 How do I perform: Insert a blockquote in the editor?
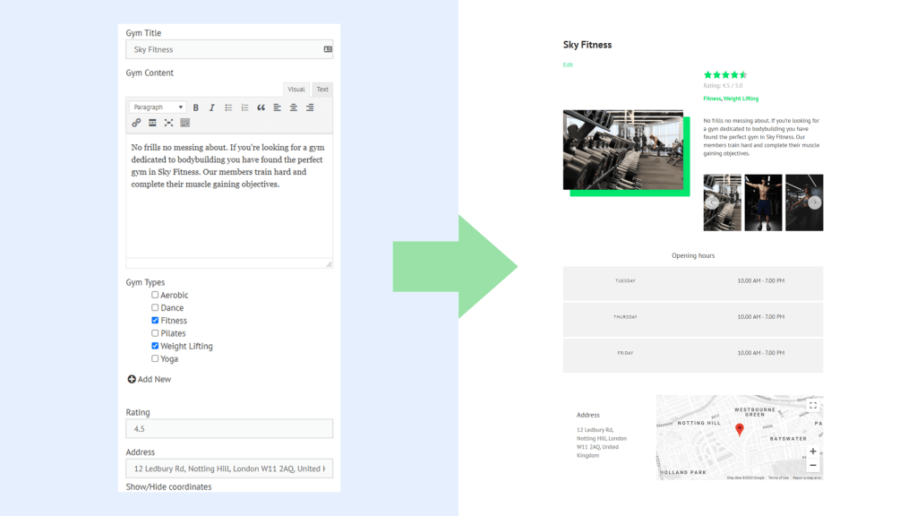(261, 107)
